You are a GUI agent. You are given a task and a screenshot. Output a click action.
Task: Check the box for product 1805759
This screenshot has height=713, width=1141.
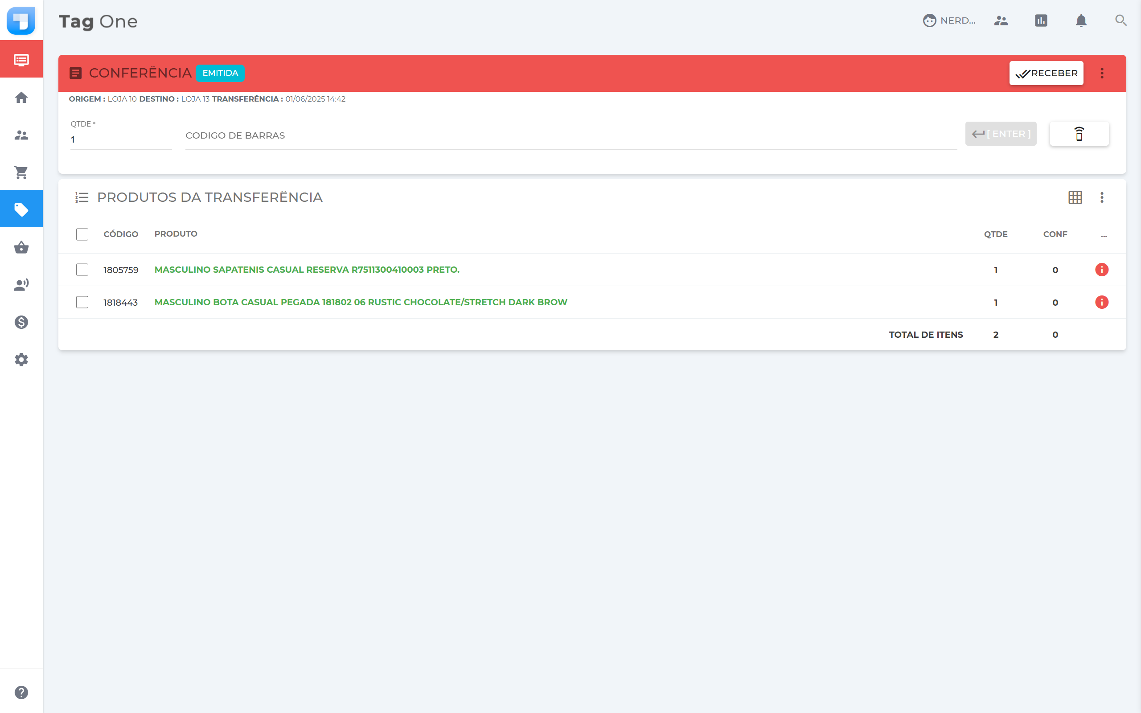pos(82,270)
